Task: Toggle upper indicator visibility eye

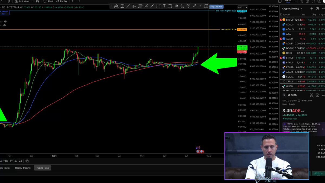Action: coord(5,21)
